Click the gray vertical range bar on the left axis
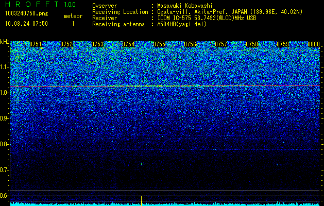Screen dimensions: 324x206 pos(10,159)
